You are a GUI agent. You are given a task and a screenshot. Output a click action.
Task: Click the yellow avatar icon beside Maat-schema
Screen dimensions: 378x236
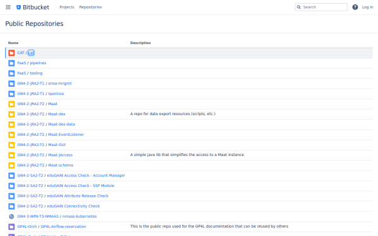click(x=11, y=166)
